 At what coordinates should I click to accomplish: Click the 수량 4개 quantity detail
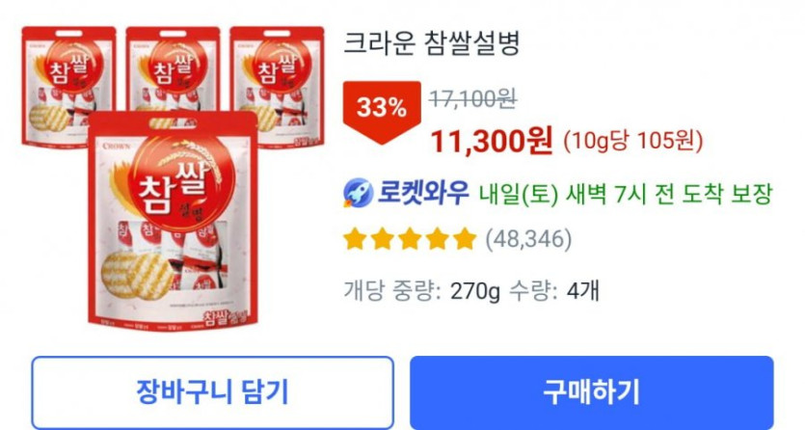coord(553,291)
